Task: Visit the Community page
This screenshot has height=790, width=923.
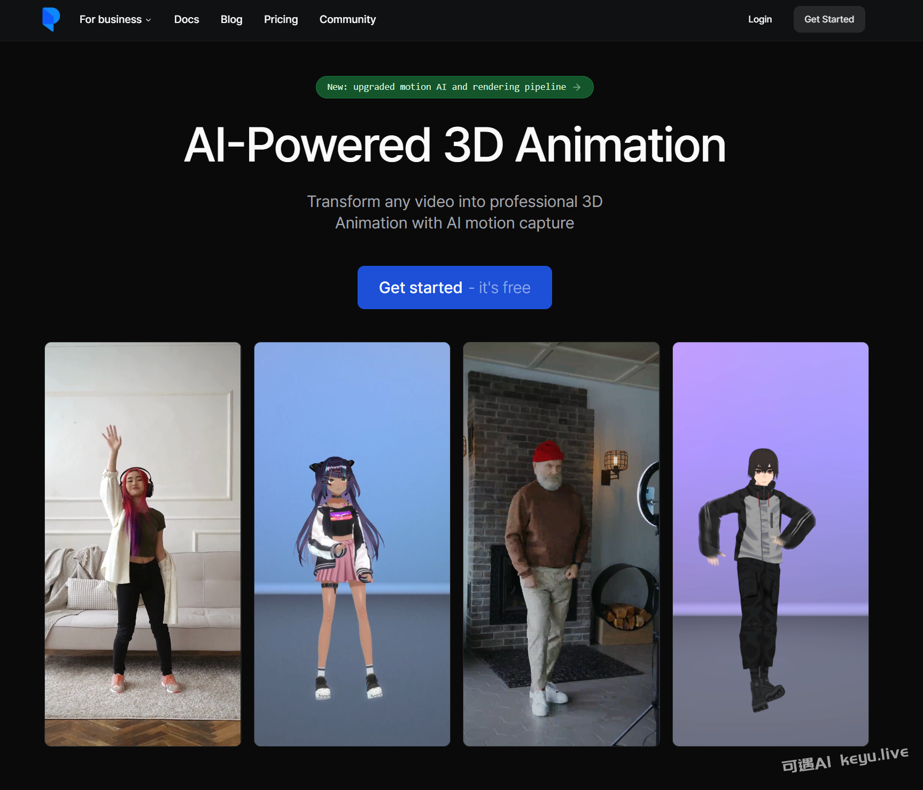Action: (347, 19)
